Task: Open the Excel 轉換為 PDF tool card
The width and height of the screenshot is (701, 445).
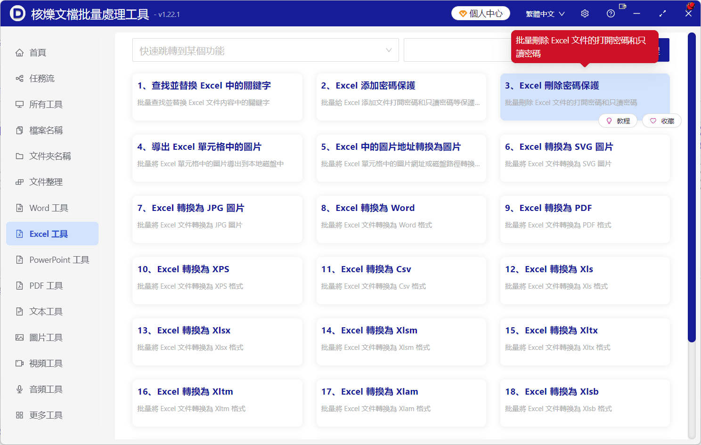Action: 584,219
